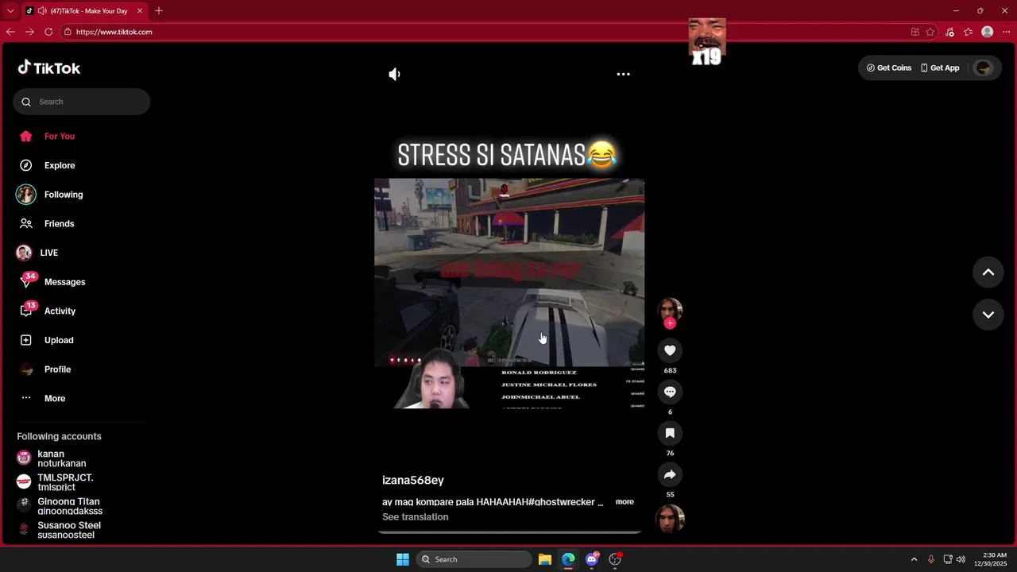1017x572 pixels.
Task: Open Edge Settings and more menu
Action: [x=1007, y=32]
